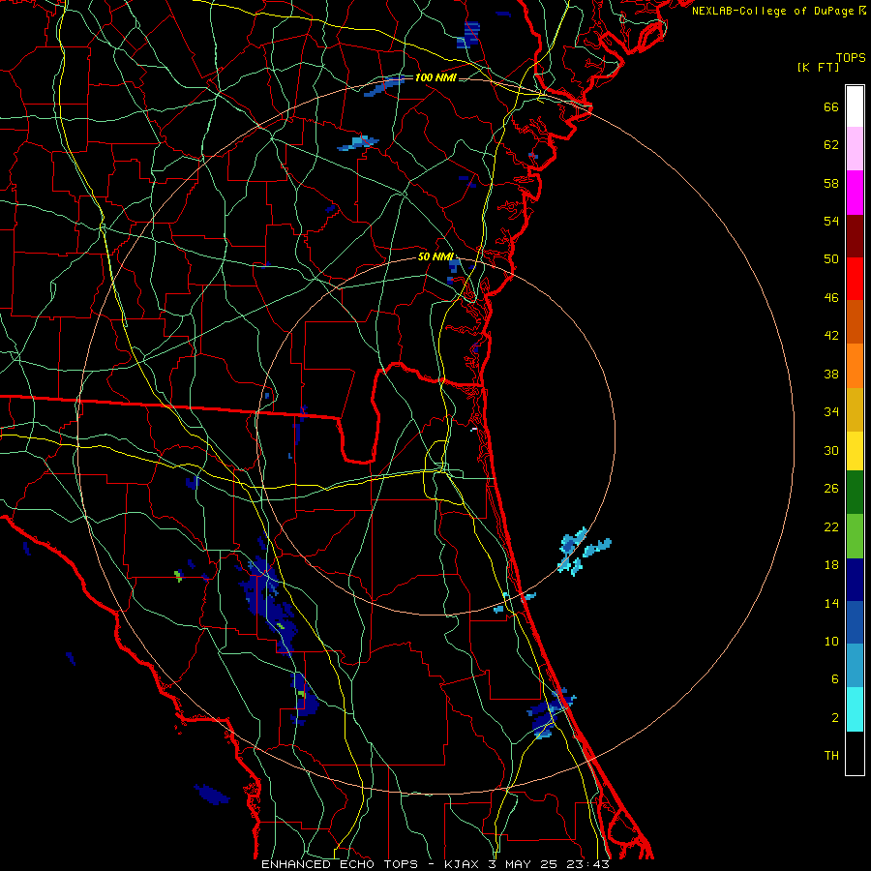871x871 pixels.
Task: Select the navy blue legend swatch
Action: click(x=855, y=580)
